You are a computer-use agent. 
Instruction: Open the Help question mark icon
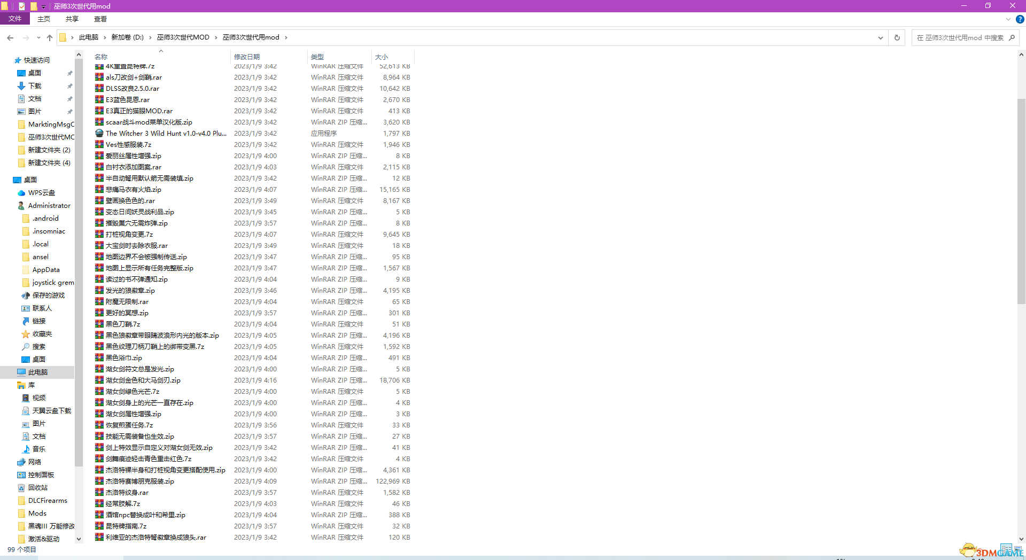[1020, 19]
